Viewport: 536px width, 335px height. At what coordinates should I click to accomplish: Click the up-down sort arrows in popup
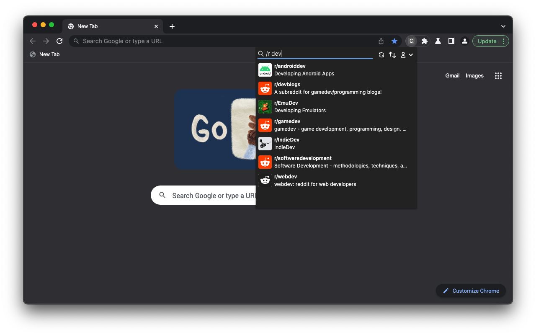click(x=392, y=55)
